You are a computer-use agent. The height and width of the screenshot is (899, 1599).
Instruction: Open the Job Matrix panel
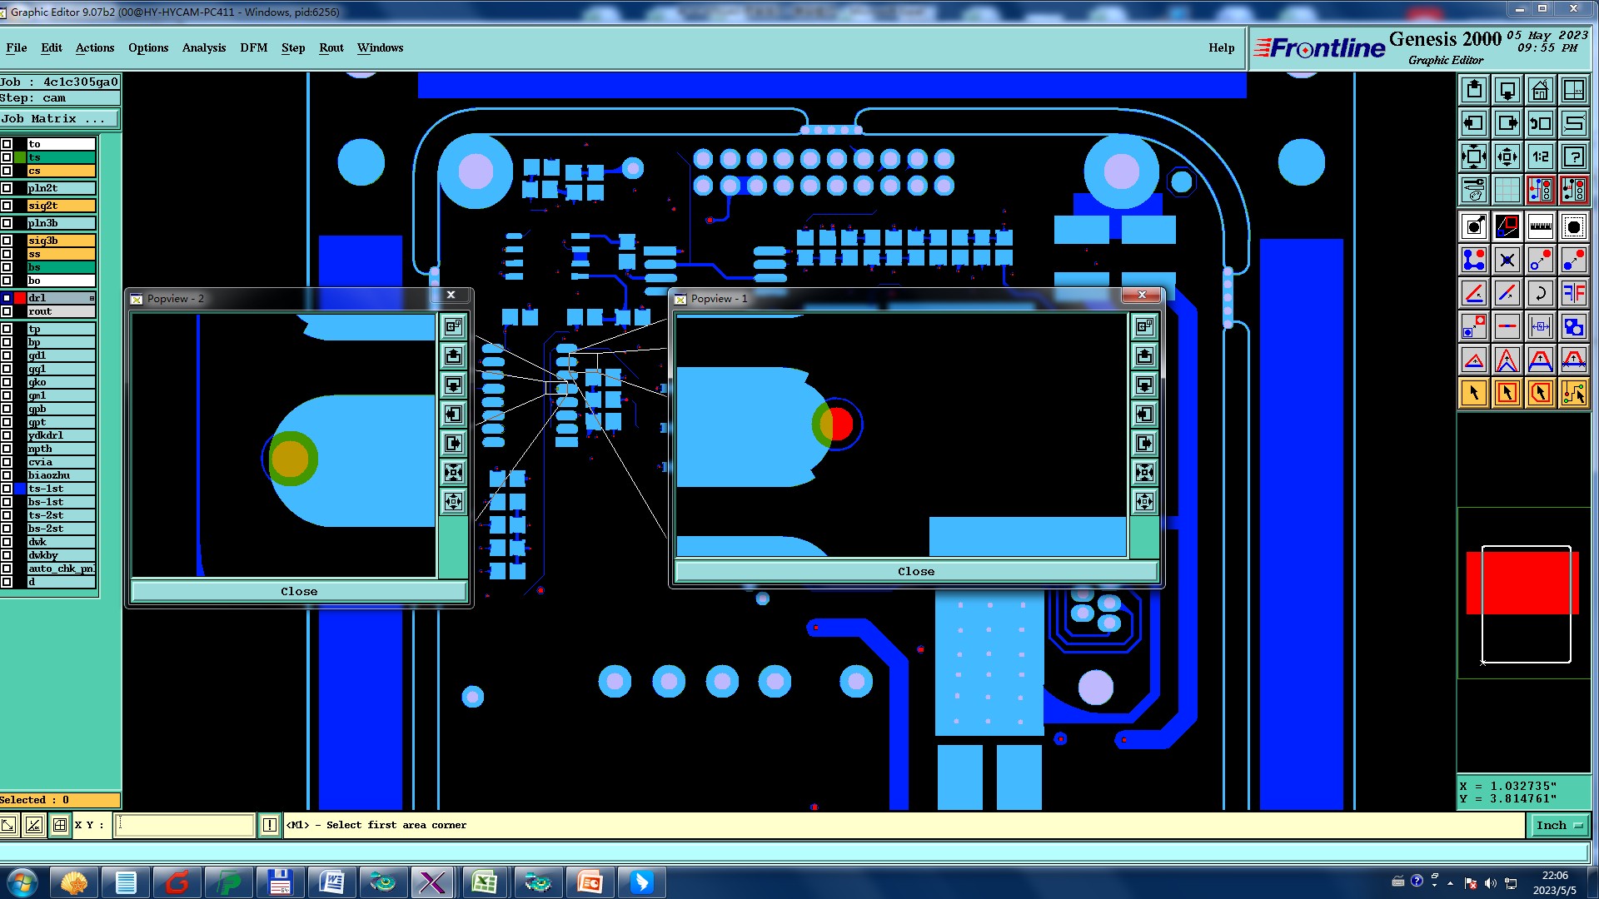pos(58,119)
